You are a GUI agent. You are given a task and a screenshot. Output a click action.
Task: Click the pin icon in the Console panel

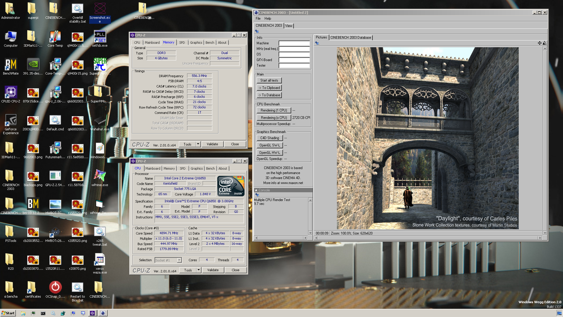(257, 195)
